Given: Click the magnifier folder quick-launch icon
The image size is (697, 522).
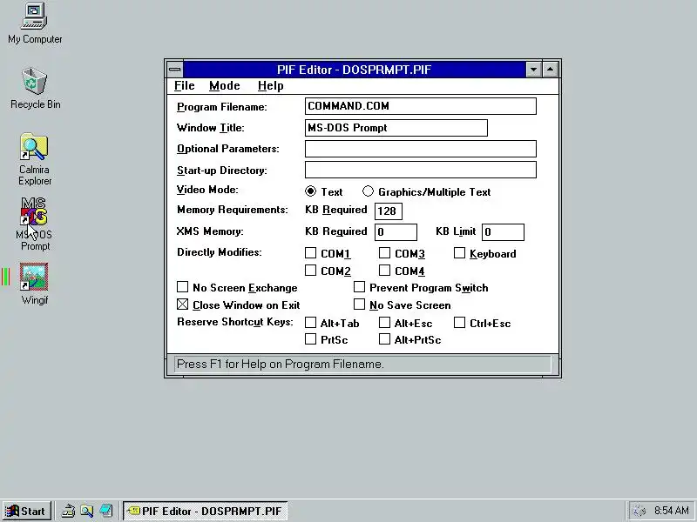Looking at the screenshot, I should click(86, 511).
